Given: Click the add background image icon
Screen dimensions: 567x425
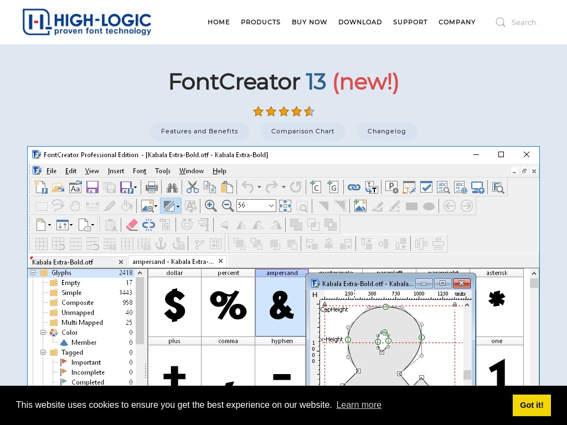Looking at the screenshot, I should (x=360, y=206).
